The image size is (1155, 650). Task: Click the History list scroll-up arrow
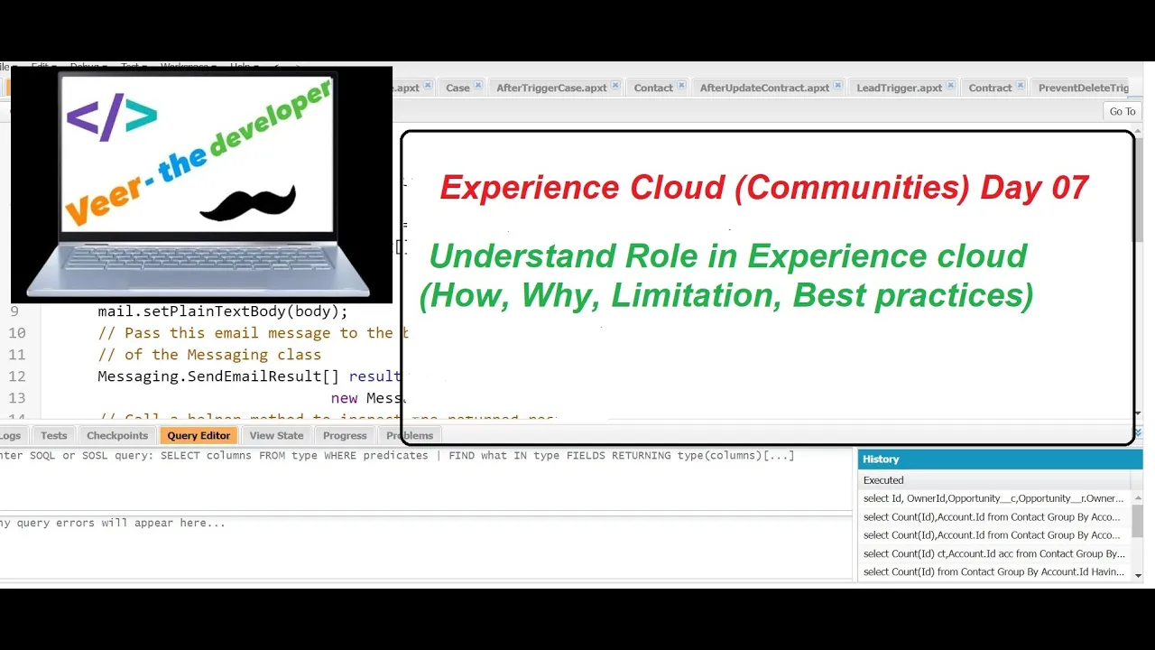click(1138, 497)
